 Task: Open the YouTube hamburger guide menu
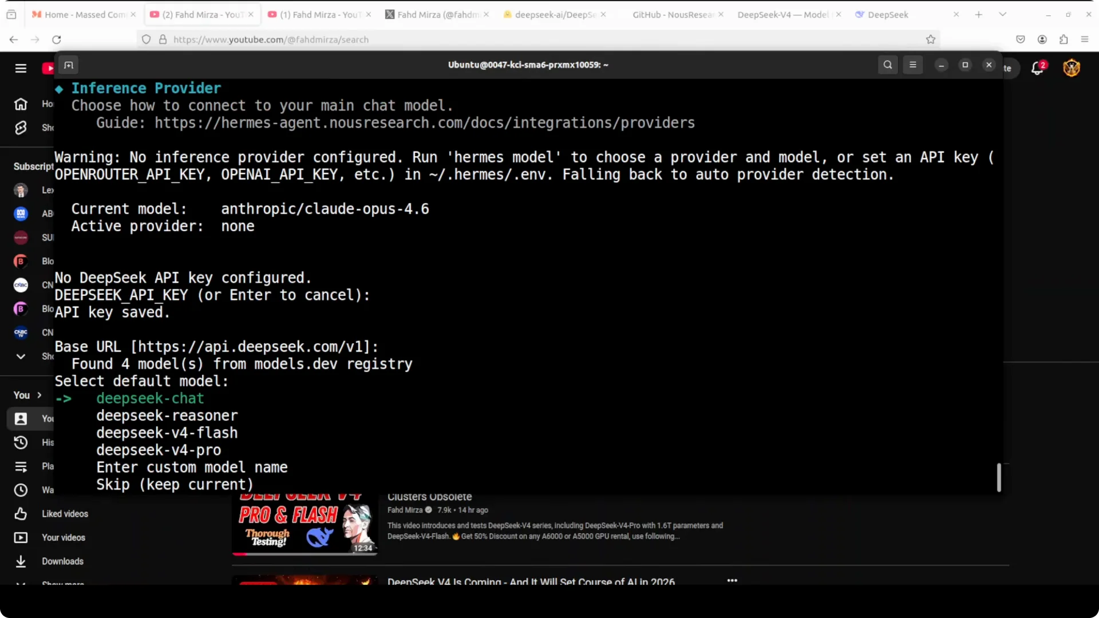coord(21,69)
